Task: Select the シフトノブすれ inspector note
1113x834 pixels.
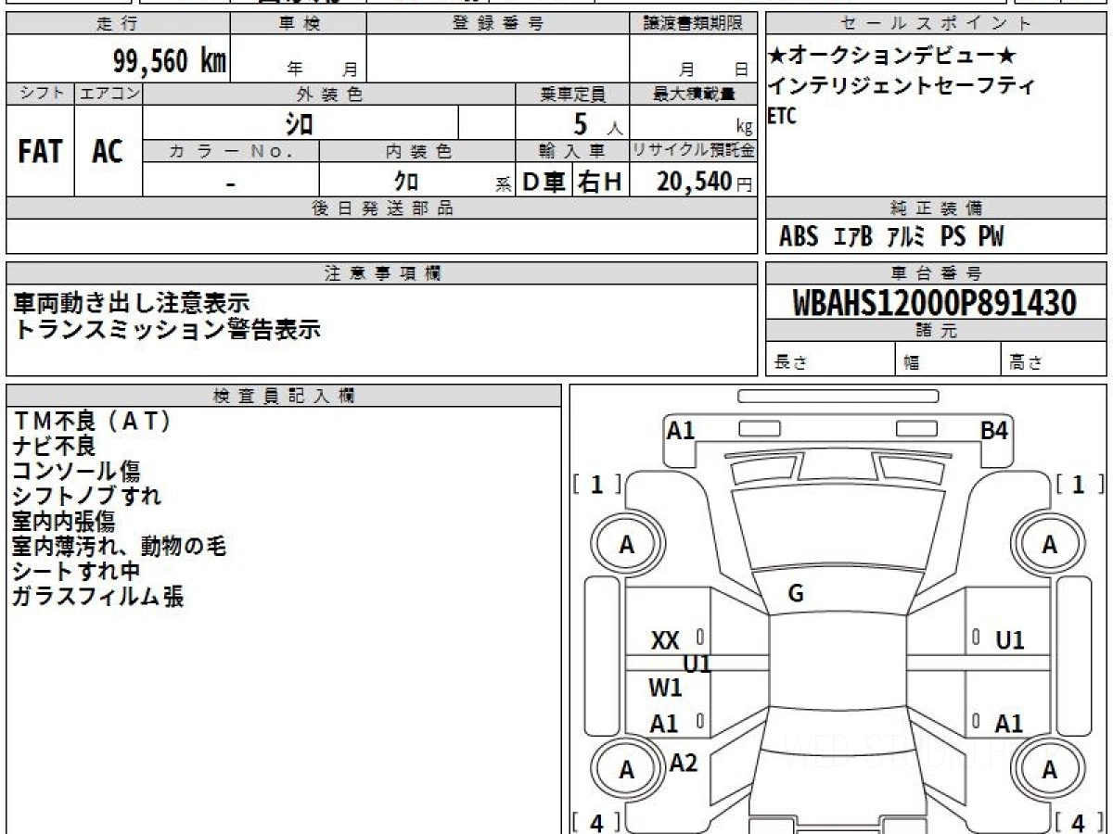Action: 86,496
